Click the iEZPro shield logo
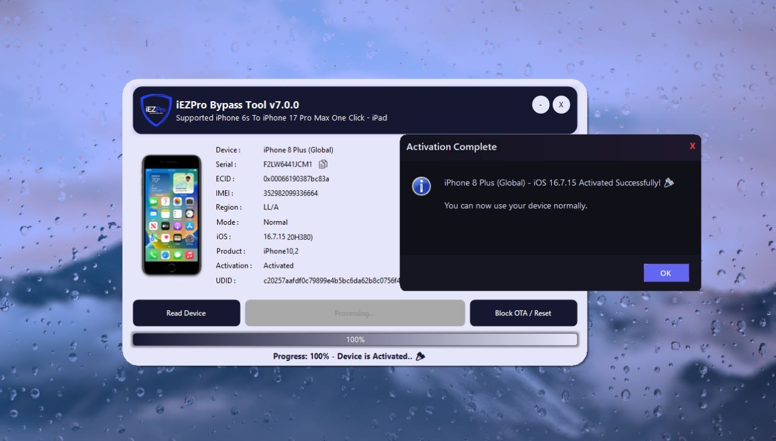776x441 pixels. (x=156, y=110)
